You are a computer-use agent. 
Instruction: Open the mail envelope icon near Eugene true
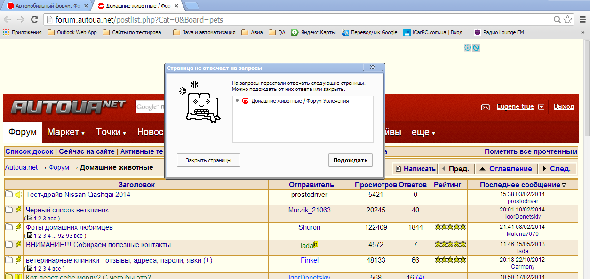(485, 107)
